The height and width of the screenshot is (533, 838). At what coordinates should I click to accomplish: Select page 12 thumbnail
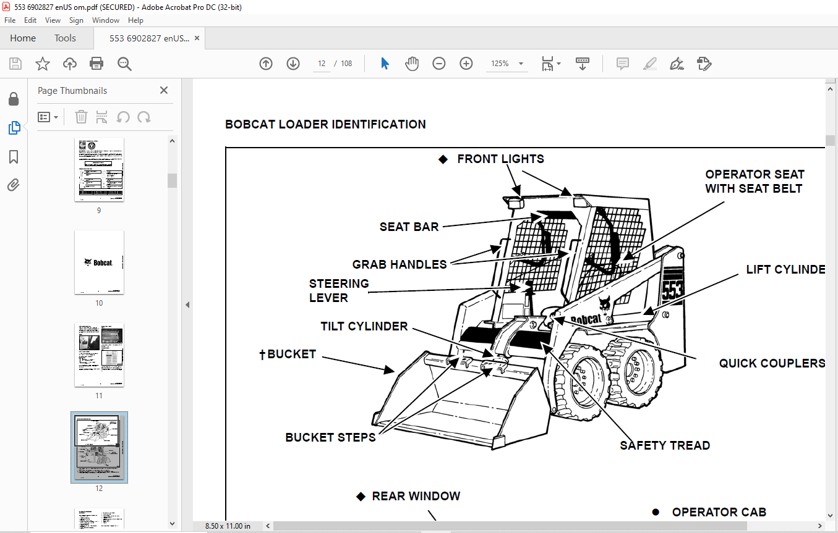tap(99, 447)
